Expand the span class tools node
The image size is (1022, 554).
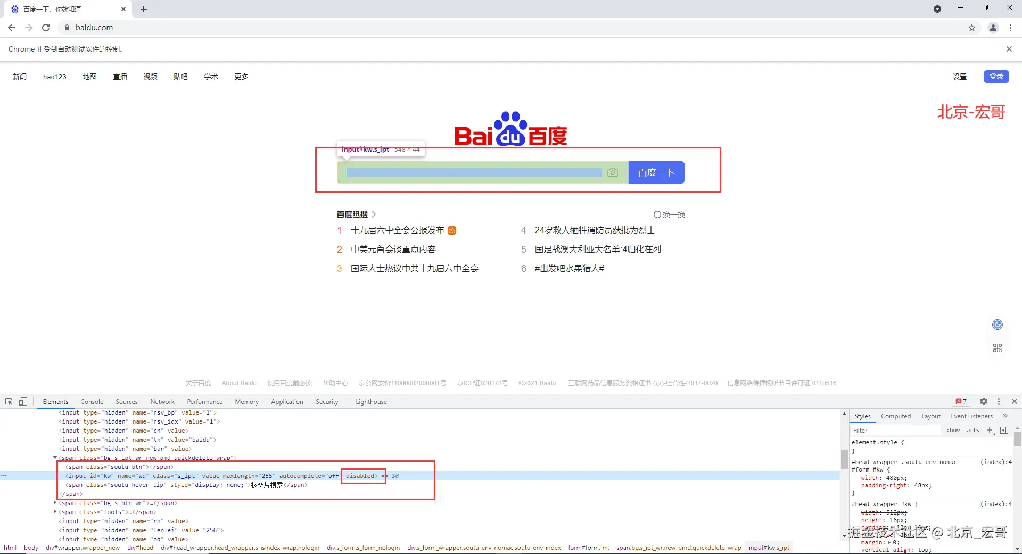[x=55, y=512]
